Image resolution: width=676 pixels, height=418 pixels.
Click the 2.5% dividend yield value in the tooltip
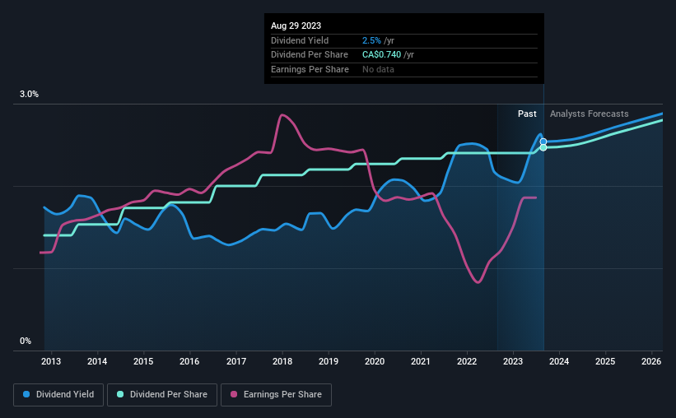pyautogui.click(x=371, y=40)
